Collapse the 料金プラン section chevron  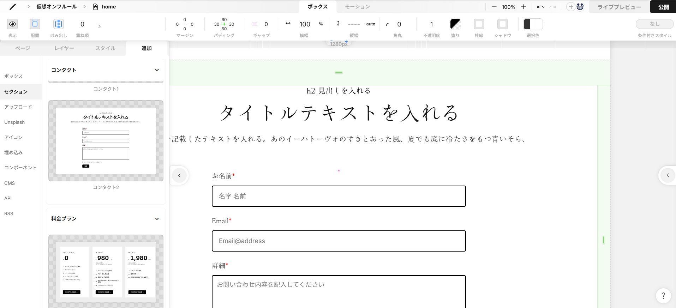(x=157, y=219)
